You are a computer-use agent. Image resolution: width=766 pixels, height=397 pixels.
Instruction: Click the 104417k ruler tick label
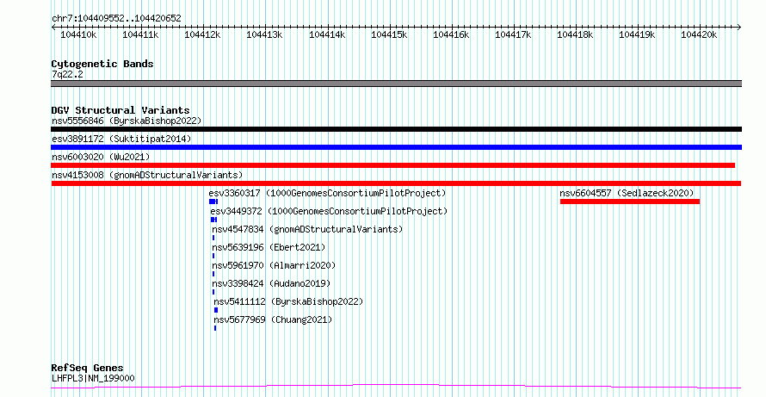tap(514, 34)
